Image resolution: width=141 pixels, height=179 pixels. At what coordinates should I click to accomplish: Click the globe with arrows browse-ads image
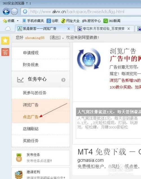(89, 59)
